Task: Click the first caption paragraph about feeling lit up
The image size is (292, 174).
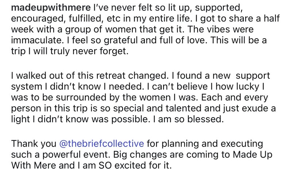Action: click(145, 29)
